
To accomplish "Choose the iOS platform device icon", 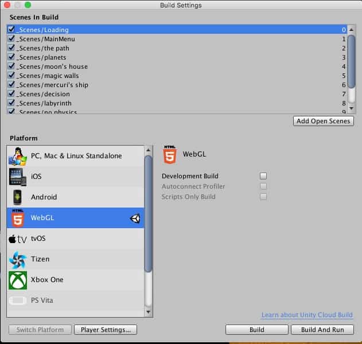I will [x=18, y=177].
